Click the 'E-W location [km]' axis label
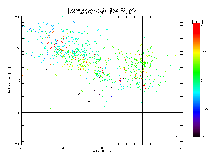The image size is (215, 161). pos(102,151)
